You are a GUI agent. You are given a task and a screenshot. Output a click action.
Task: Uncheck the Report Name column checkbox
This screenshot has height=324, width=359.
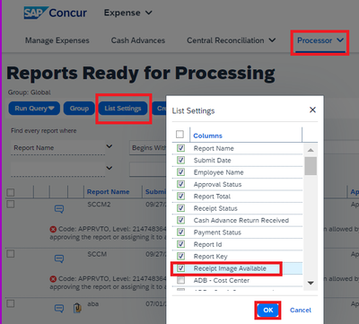(x=180, y=148)
